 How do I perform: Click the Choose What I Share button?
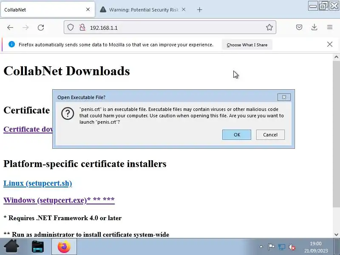point(247,45)
